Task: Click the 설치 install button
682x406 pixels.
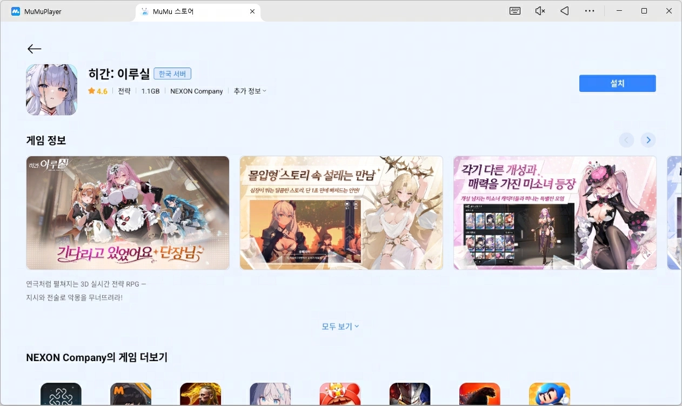Action: click(x=617, y=83)
